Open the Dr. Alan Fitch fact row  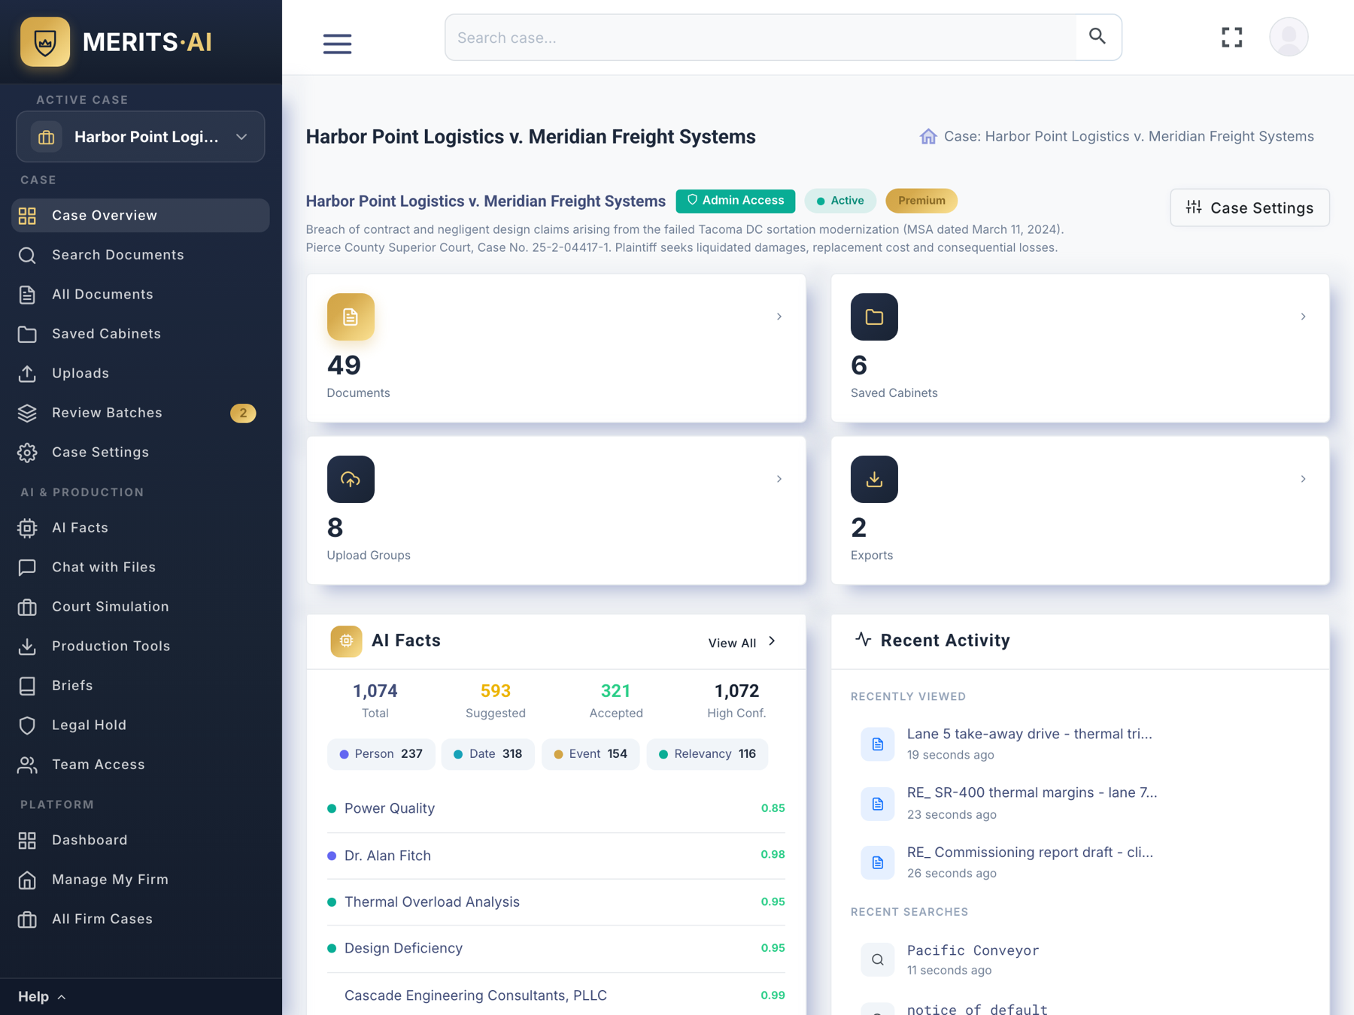click(x=556, y=856)
